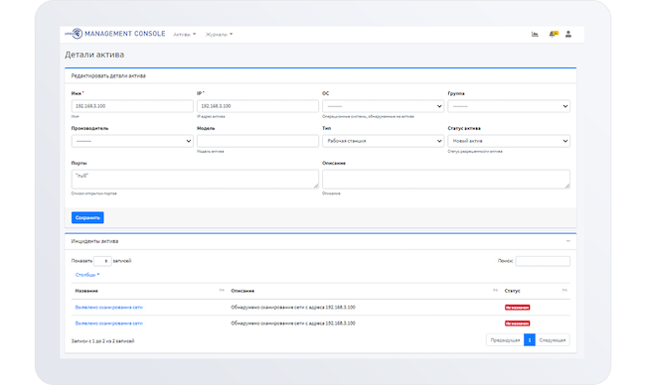Click the Сохранить button

click(87, 217)
